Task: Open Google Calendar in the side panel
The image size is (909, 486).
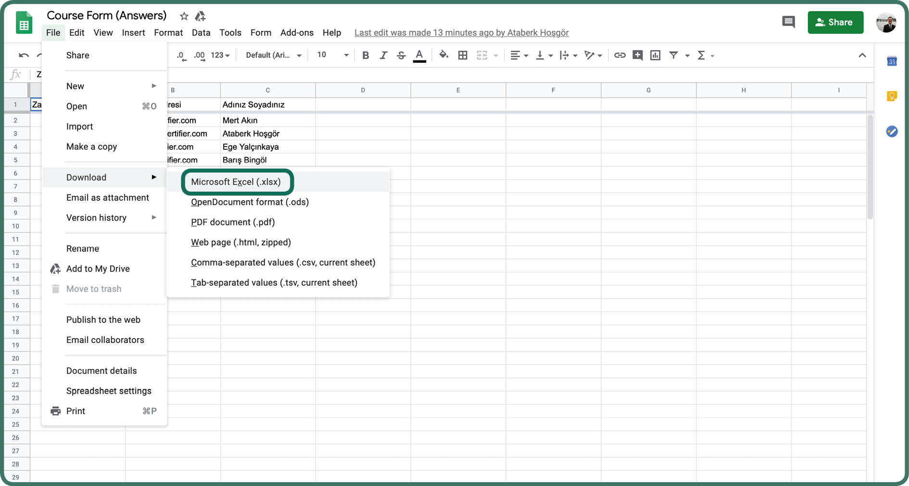Action: [892, 61]
